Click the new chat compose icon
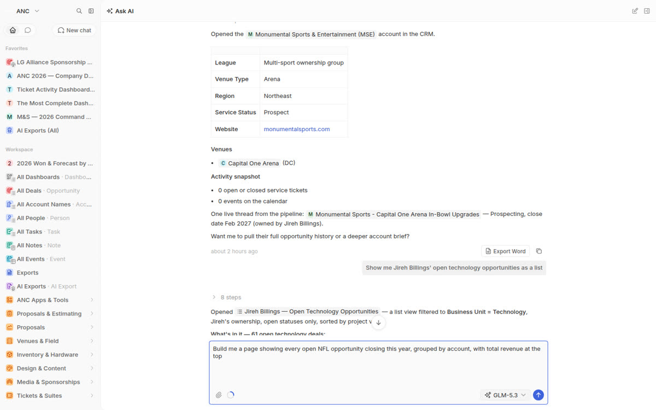The image size is (656, 410). (635, 11)
